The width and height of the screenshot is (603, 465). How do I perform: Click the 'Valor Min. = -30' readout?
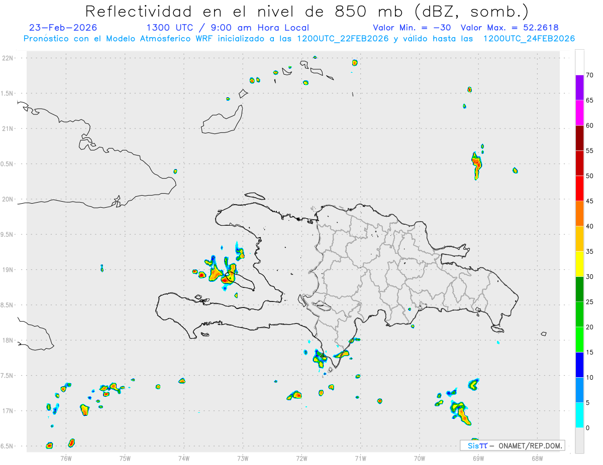coord(412,28)
